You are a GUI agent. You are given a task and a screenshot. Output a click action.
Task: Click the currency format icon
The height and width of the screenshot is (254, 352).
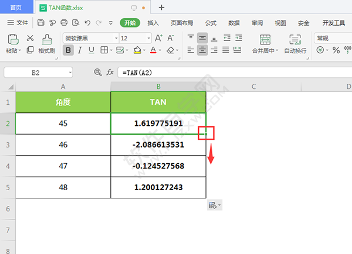coord(320,50)
